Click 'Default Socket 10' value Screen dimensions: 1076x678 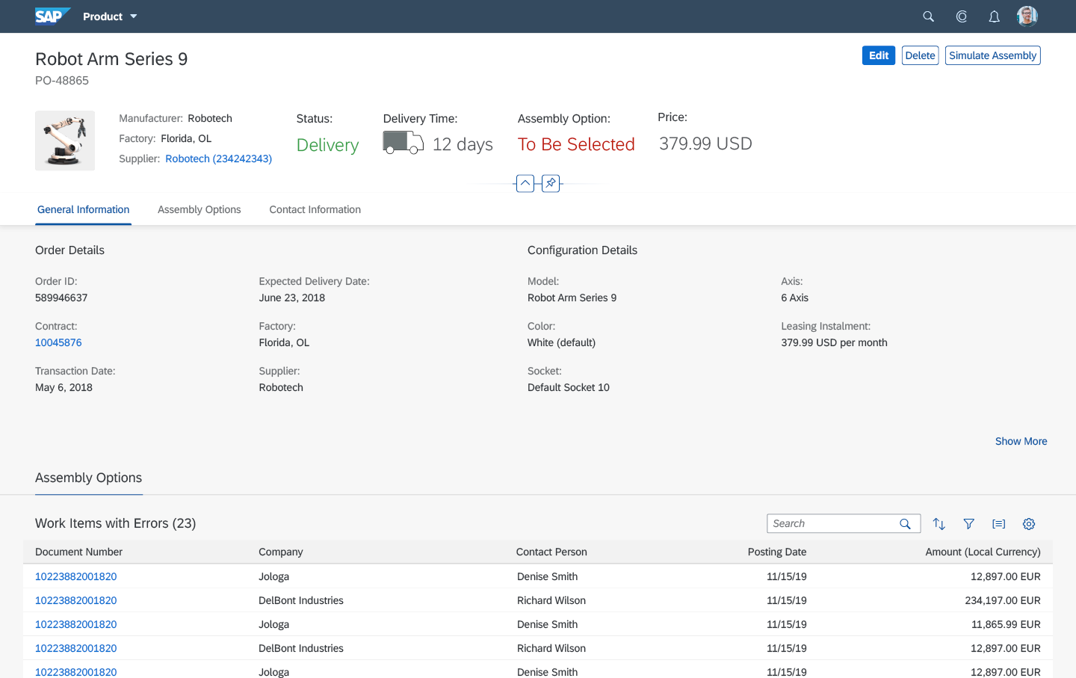(x=568, y=387)
